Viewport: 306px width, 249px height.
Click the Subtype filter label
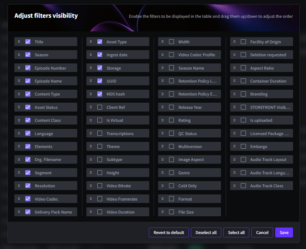tap(114, 160)
